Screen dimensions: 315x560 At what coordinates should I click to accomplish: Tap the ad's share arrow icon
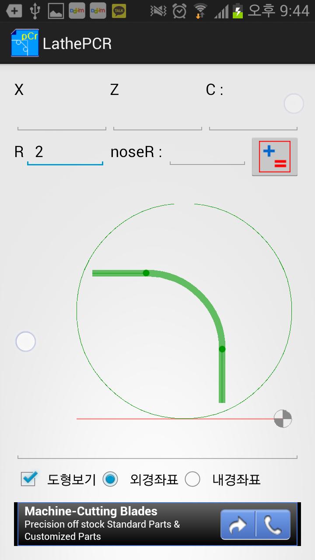(x=238, y=525)
